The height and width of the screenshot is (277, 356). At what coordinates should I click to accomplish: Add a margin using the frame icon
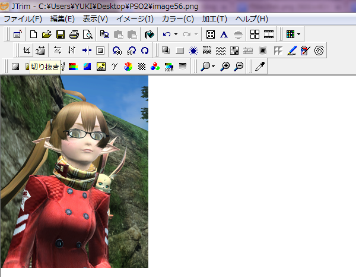(x=100, y=51)
